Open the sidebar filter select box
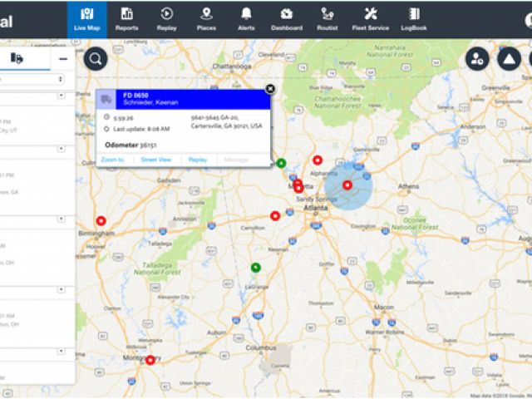 33,79
